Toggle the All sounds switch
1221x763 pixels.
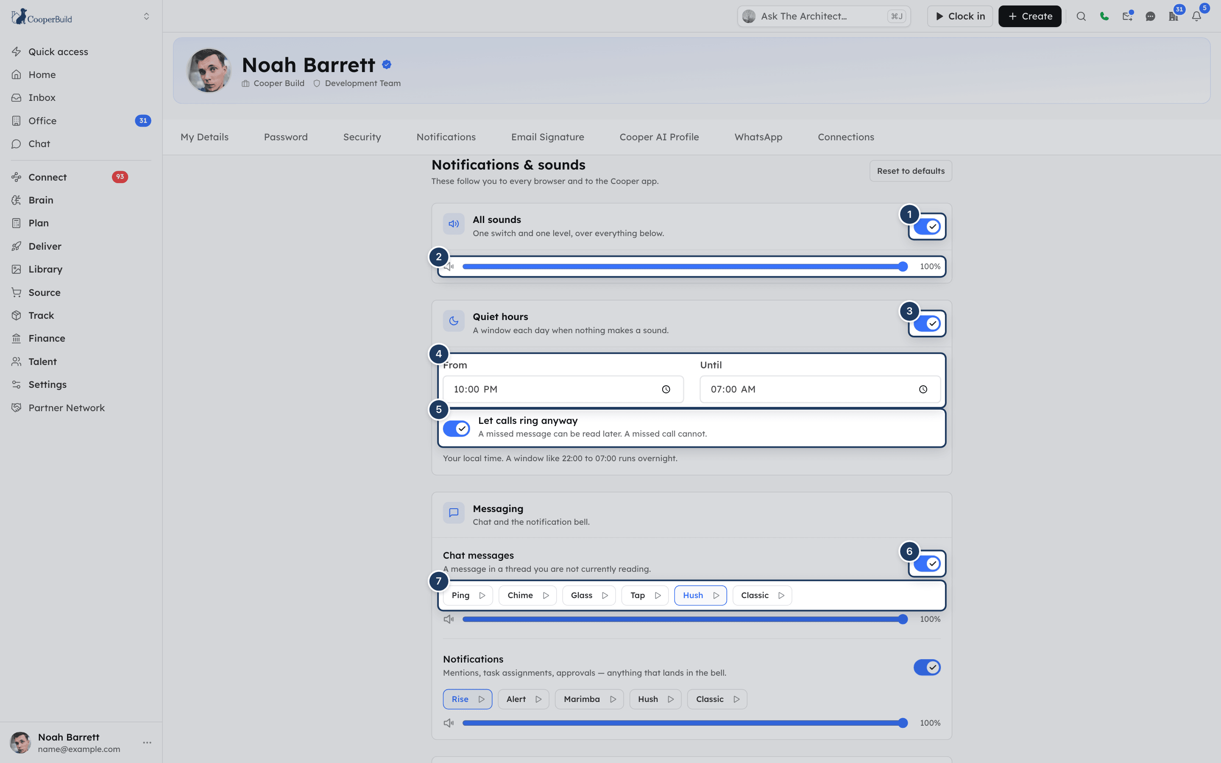tap(927, 227)
